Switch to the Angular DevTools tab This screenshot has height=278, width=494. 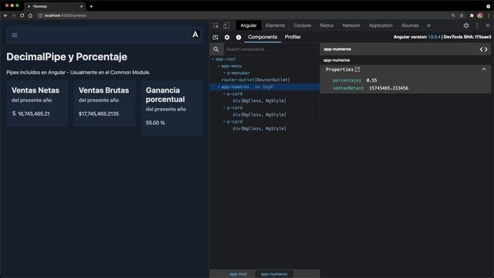point(249,25)
